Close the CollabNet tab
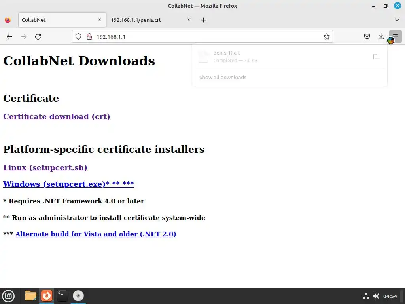The height and width of the screenshot is (304, 405). tap(100, 20)
